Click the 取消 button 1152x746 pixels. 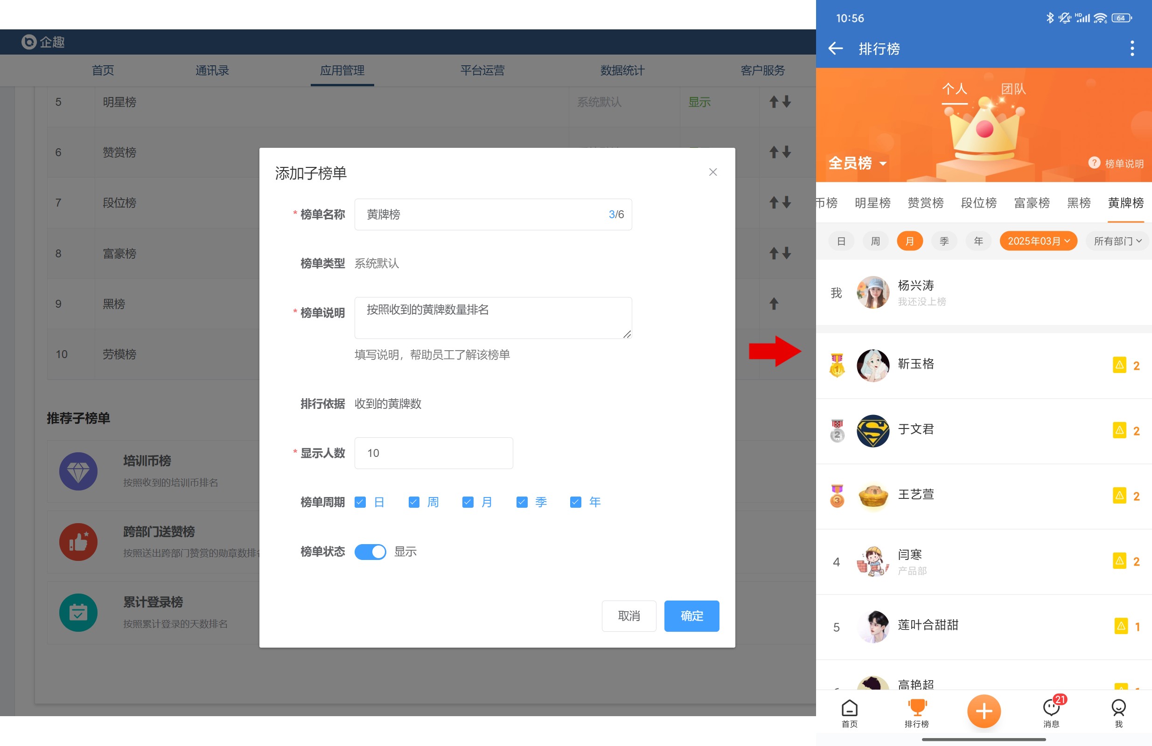[629, 616]
